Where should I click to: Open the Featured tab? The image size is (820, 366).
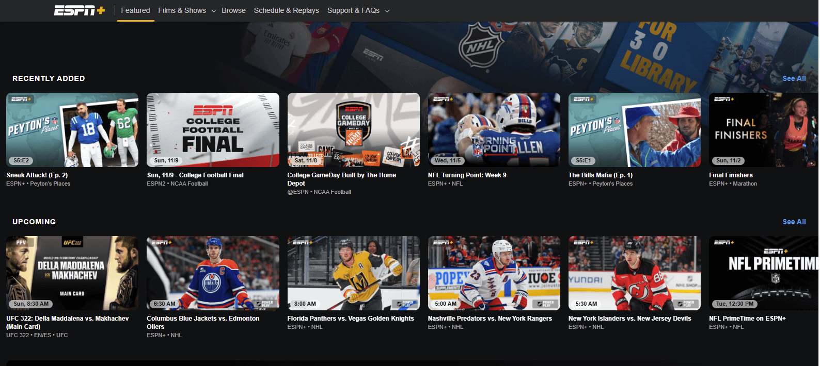point(135,10)
